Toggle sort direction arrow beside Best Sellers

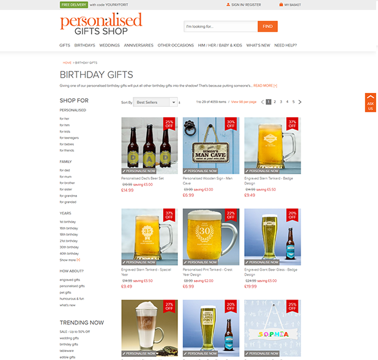point(179,103)
